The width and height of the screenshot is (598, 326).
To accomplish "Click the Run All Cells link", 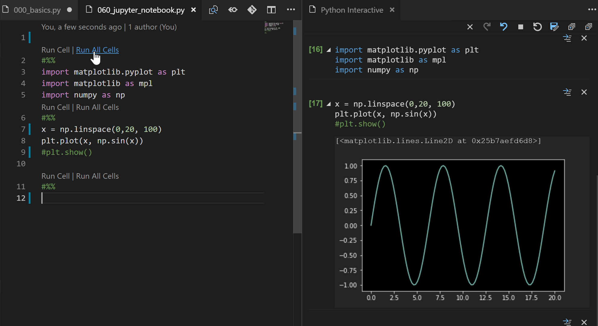I will [97, 50].
